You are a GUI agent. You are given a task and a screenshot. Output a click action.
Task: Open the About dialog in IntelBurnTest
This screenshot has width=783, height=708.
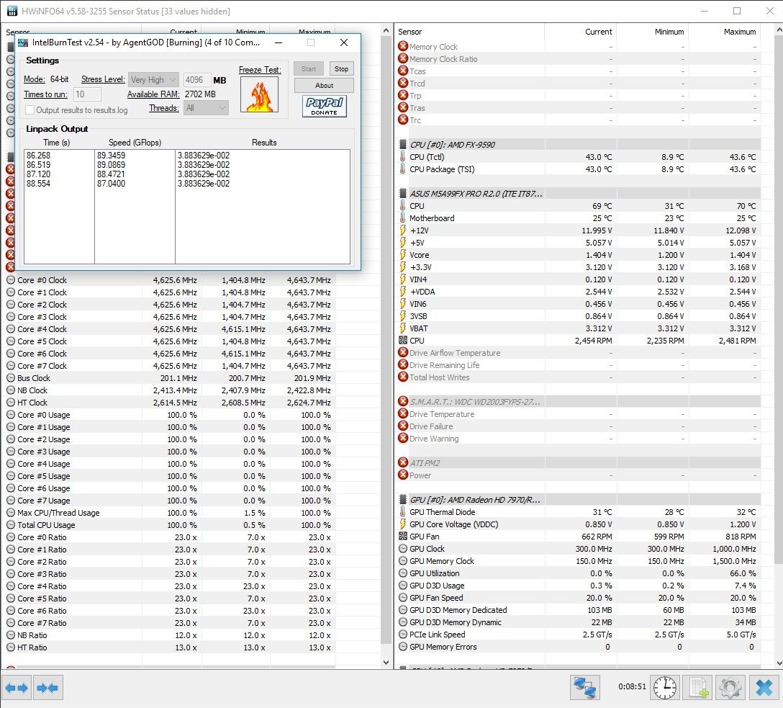(x=324, y=86)
